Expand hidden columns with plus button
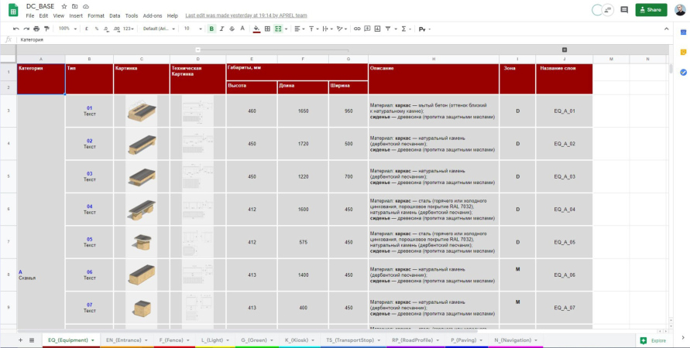Screen dimensions: 690x348 click(565, 49)
